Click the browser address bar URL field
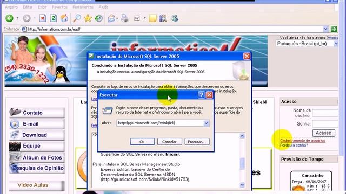 pos(172,29)
